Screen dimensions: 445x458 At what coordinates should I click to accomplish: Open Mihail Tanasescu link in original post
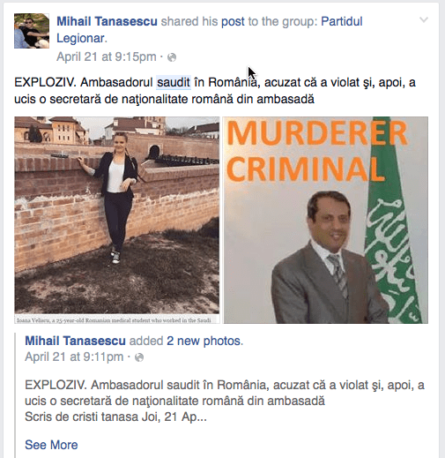click(75, 341)
